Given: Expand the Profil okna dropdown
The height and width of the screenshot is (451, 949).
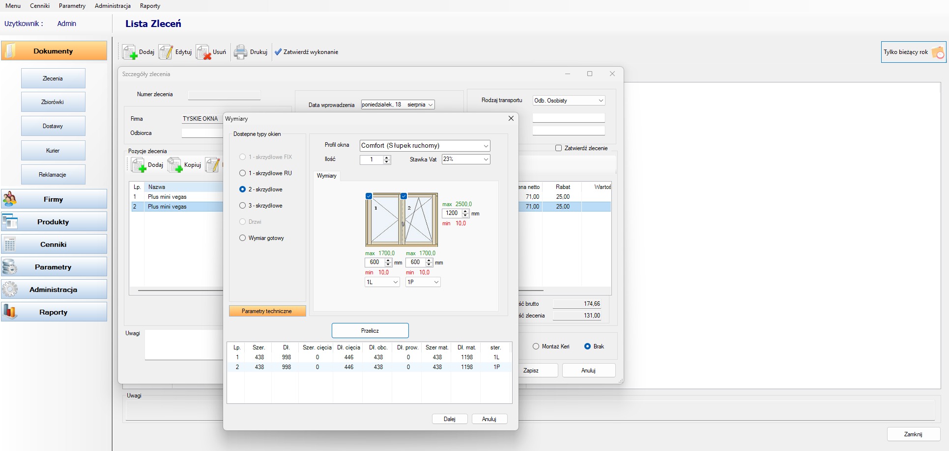Looking at the screenshot, I should tap(486, 146).
